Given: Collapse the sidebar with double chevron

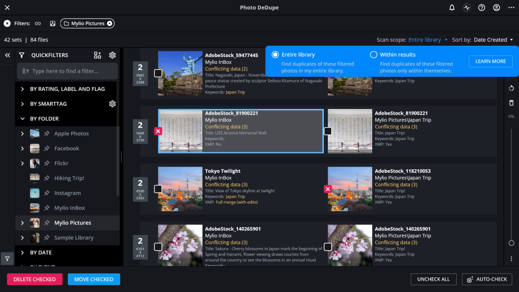Looking at the screenshot, I should tap(8, 55).
